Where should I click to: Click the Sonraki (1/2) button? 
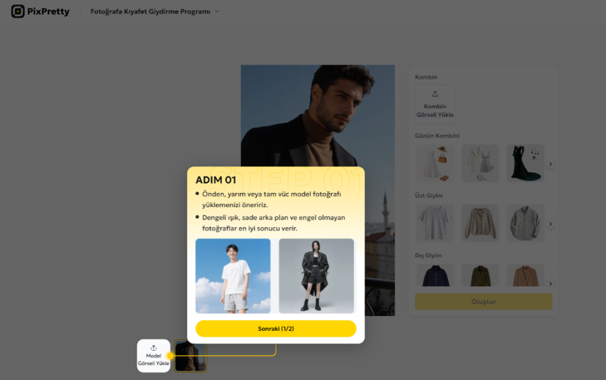coord(276,329)
